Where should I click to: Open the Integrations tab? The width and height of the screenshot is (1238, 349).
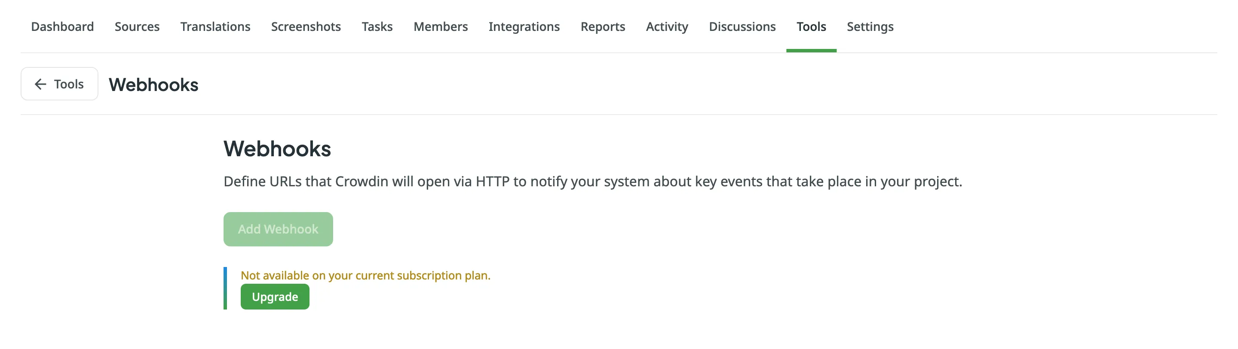pos(524,27)
